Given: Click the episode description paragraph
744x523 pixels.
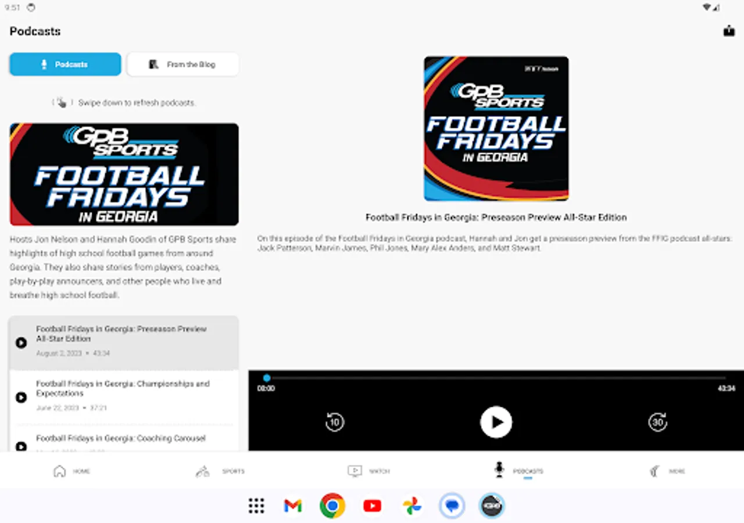Looking at the screenshot, I should 495,243.
